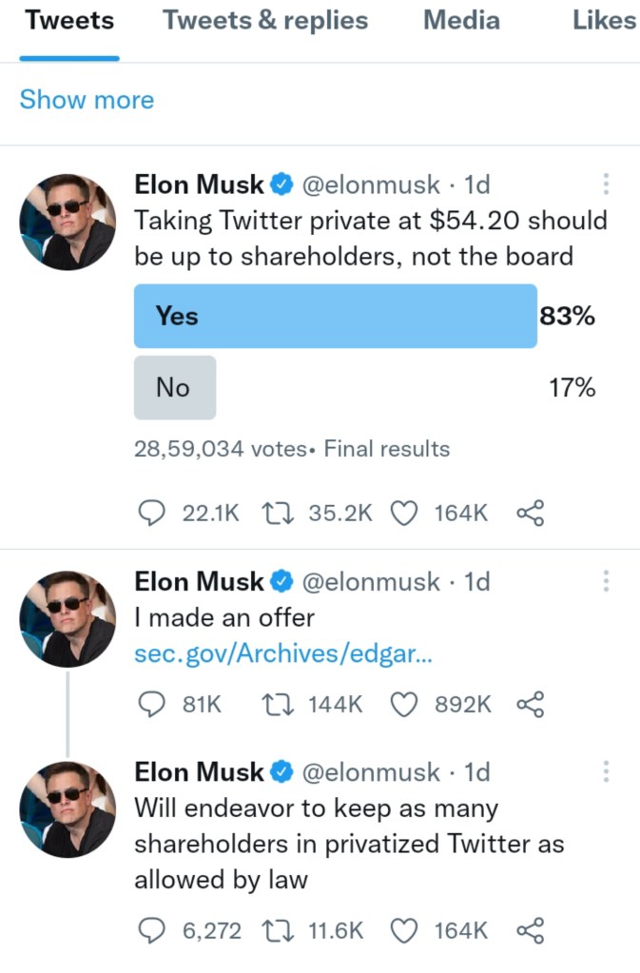The image size is (640, 973).
Task: Open Elon Musk's avatar on the poll tweet
Action: coord(68,222)
